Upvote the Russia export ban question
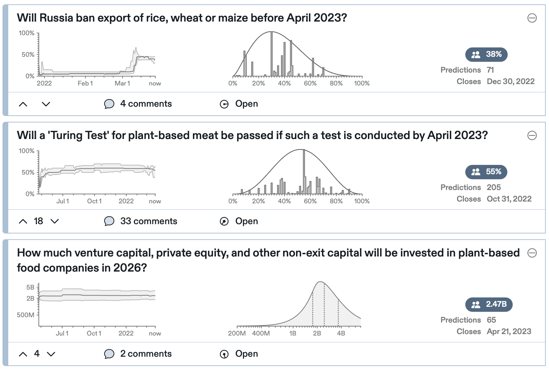Image resolution: width=549 pixels, height=370 pixels. (x=23, y=104)
